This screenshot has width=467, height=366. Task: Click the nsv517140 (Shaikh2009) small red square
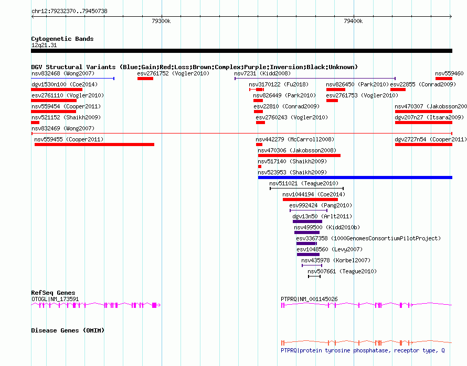pyautogui.click(x=260, y=167)
